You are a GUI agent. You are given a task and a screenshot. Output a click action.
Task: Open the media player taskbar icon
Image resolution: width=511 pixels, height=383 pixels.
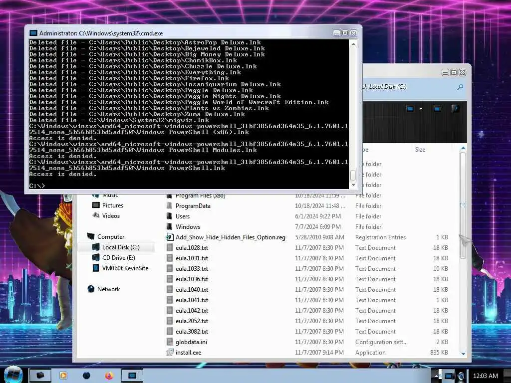click(x=63, y=376)
